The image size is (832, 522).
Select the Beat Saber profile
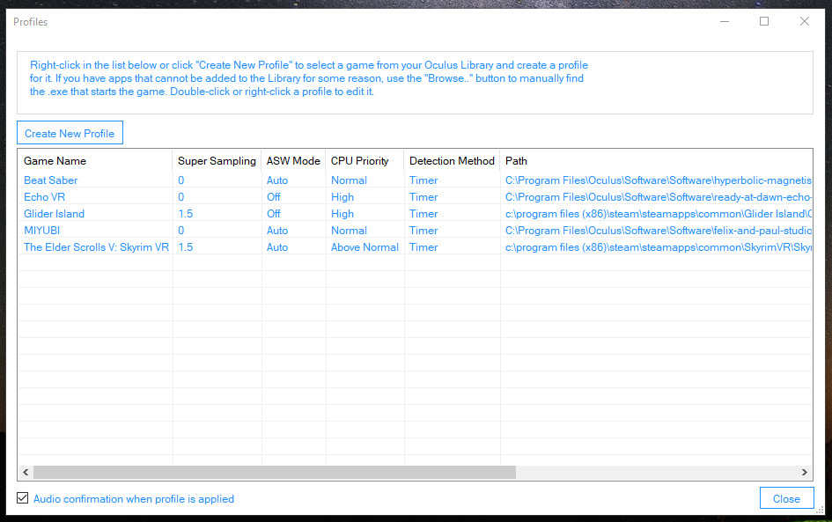[51, 180]
